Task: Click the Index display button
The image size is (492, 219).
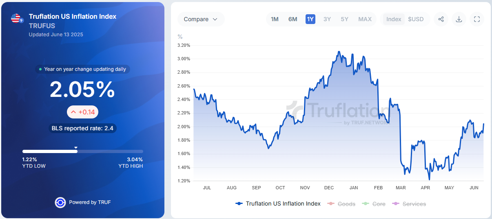Action: coord(394,19)
